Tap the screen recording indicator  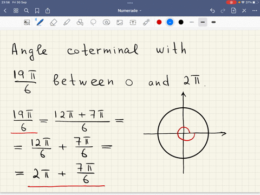click(x=231, y=2)
